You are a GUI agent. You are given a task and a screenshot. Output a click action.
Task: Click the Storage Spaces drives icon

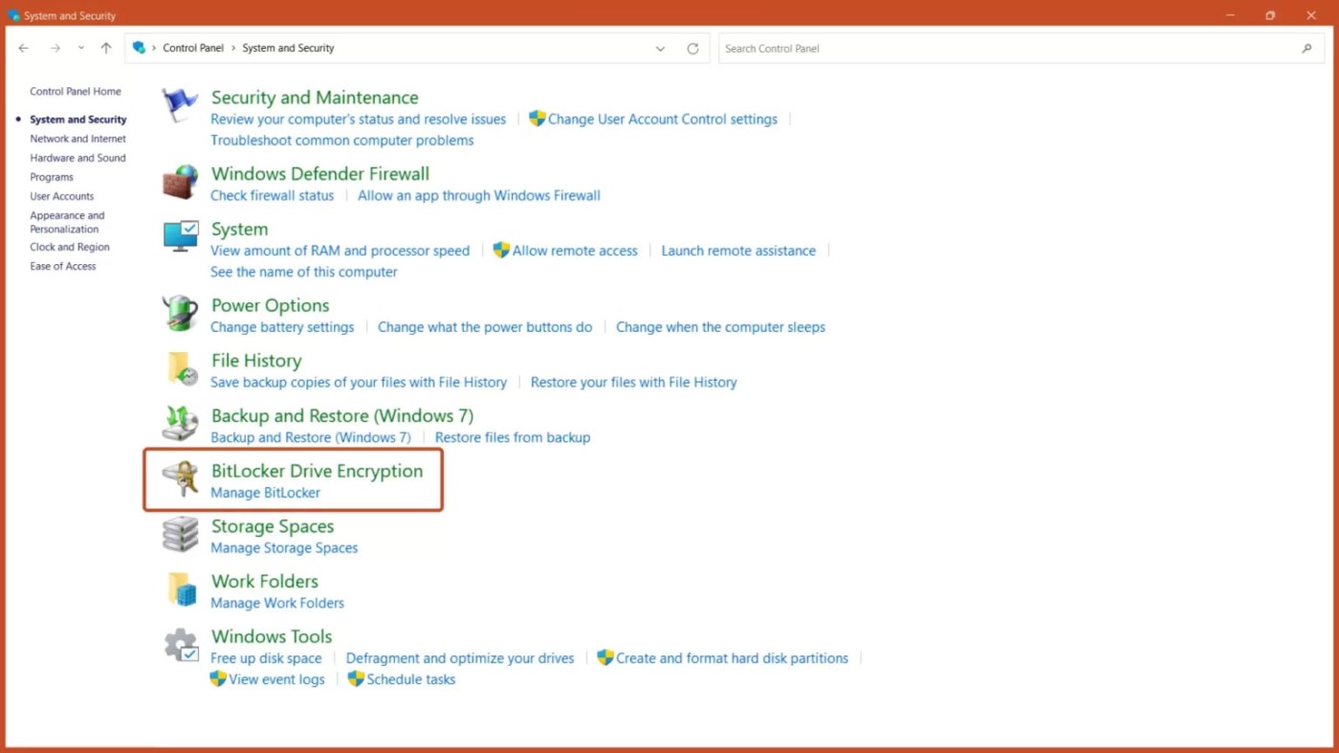(x=180, y=534)
